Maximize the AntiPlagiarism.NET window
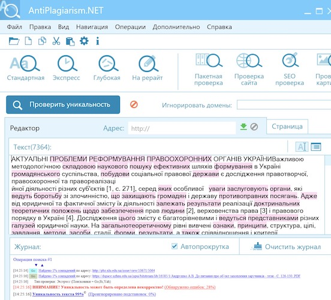 click(319, 11)
